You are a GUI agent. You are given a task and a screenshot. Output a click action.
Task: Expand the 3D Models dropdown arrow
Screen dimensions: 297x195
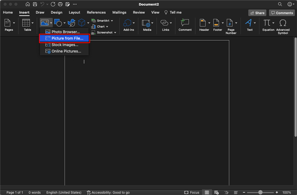pyautogui.click(x=88, y=23)
